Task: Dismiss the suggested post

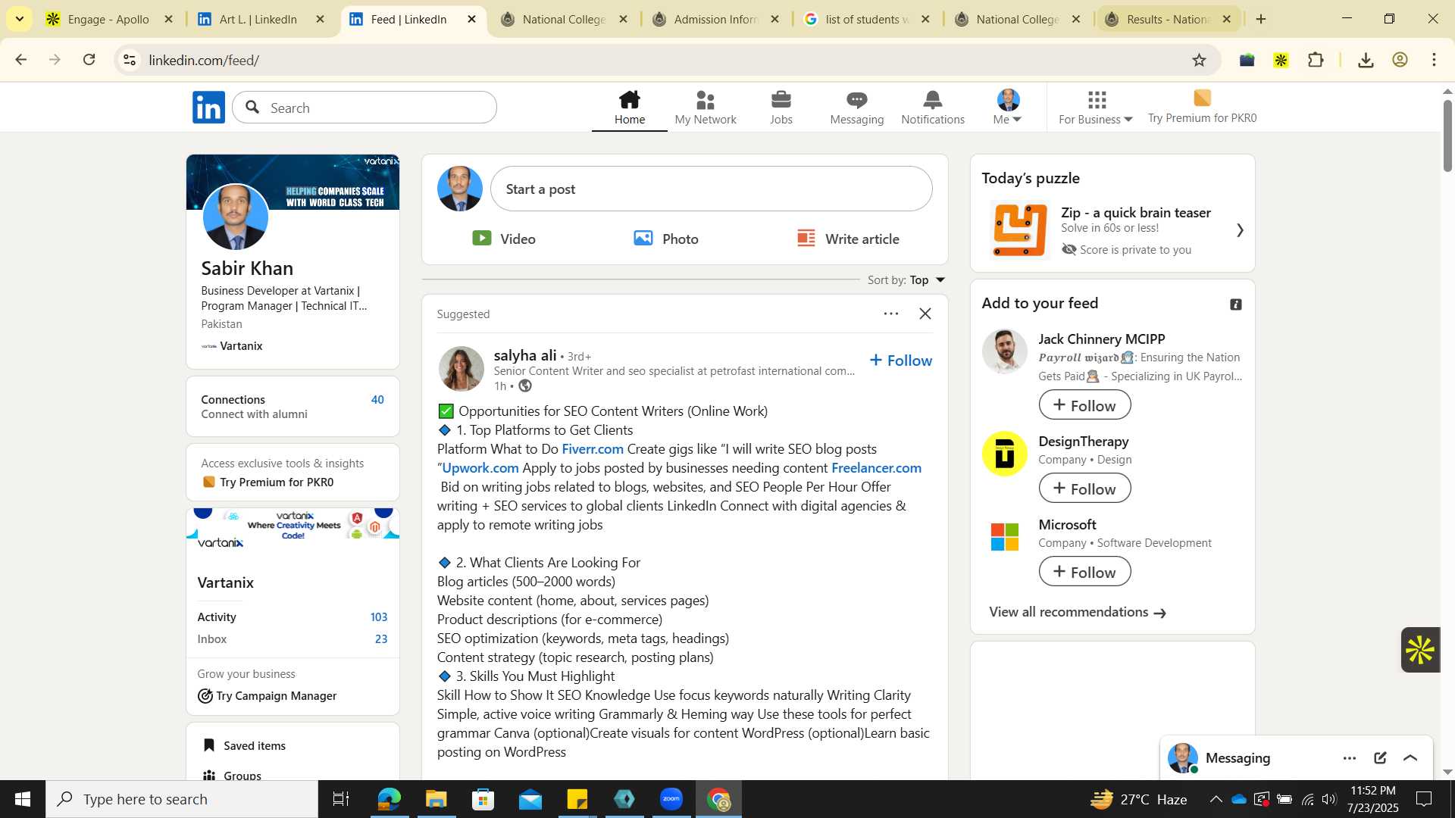Action: pyautogui.click(x=925, y=314)
